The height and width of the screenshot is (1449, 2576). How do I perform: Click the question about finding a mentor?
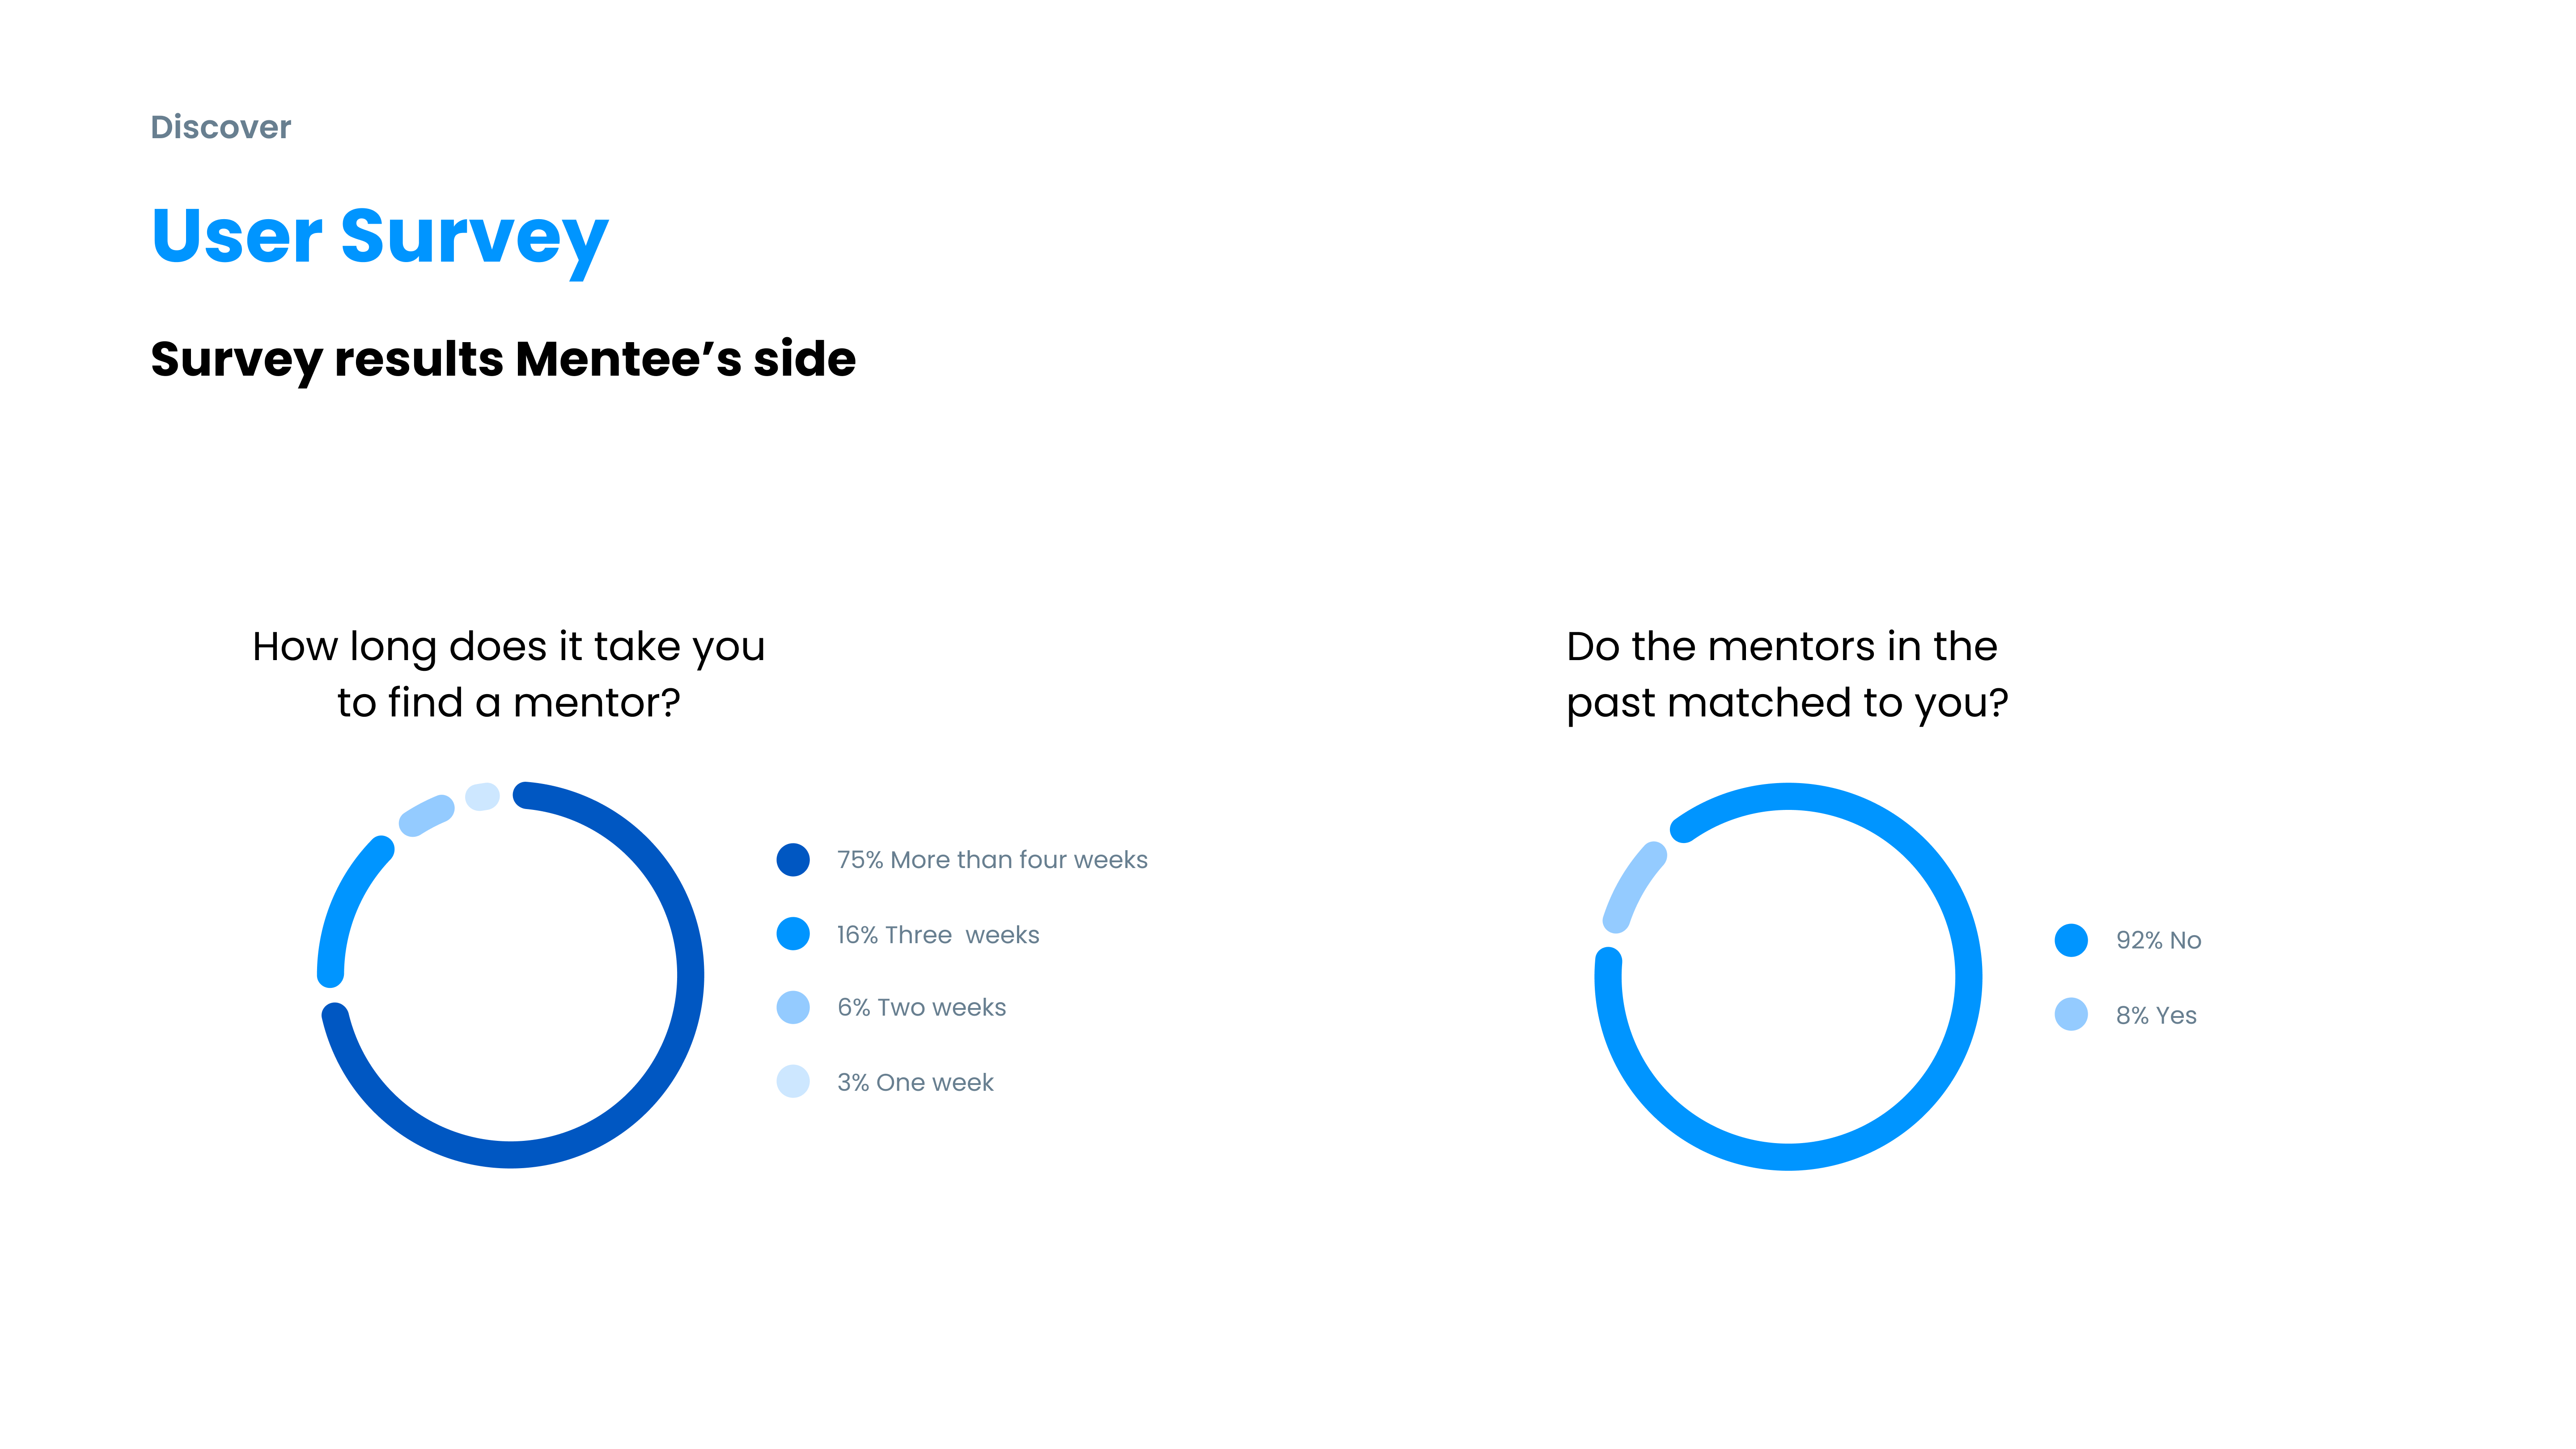[x=508, y=674]
